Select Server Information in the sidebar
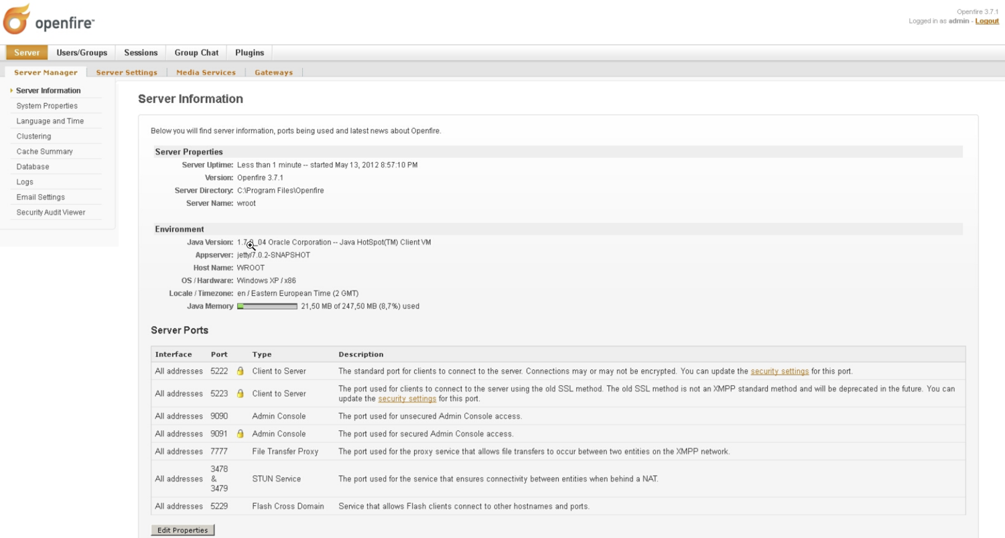The height and width of the screenshot is (538, 1005). tap(48, 90)
